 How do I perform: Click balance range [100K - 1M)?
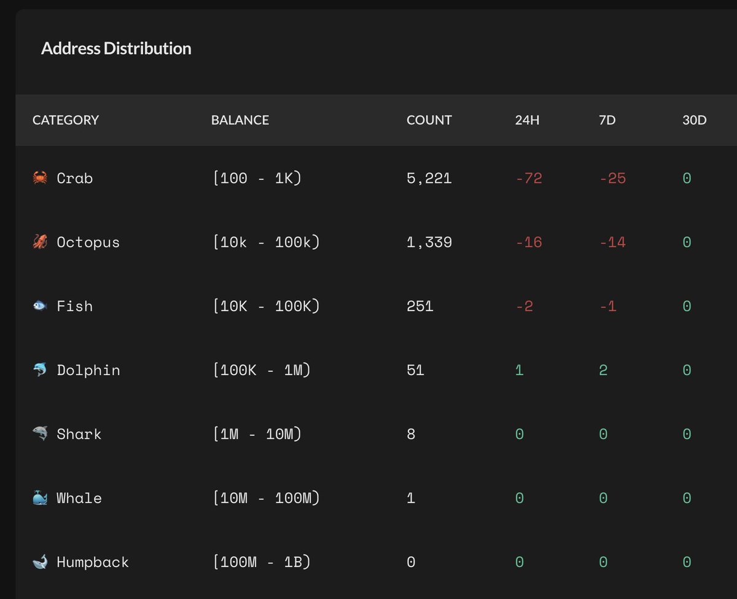(x=262, y=370)
